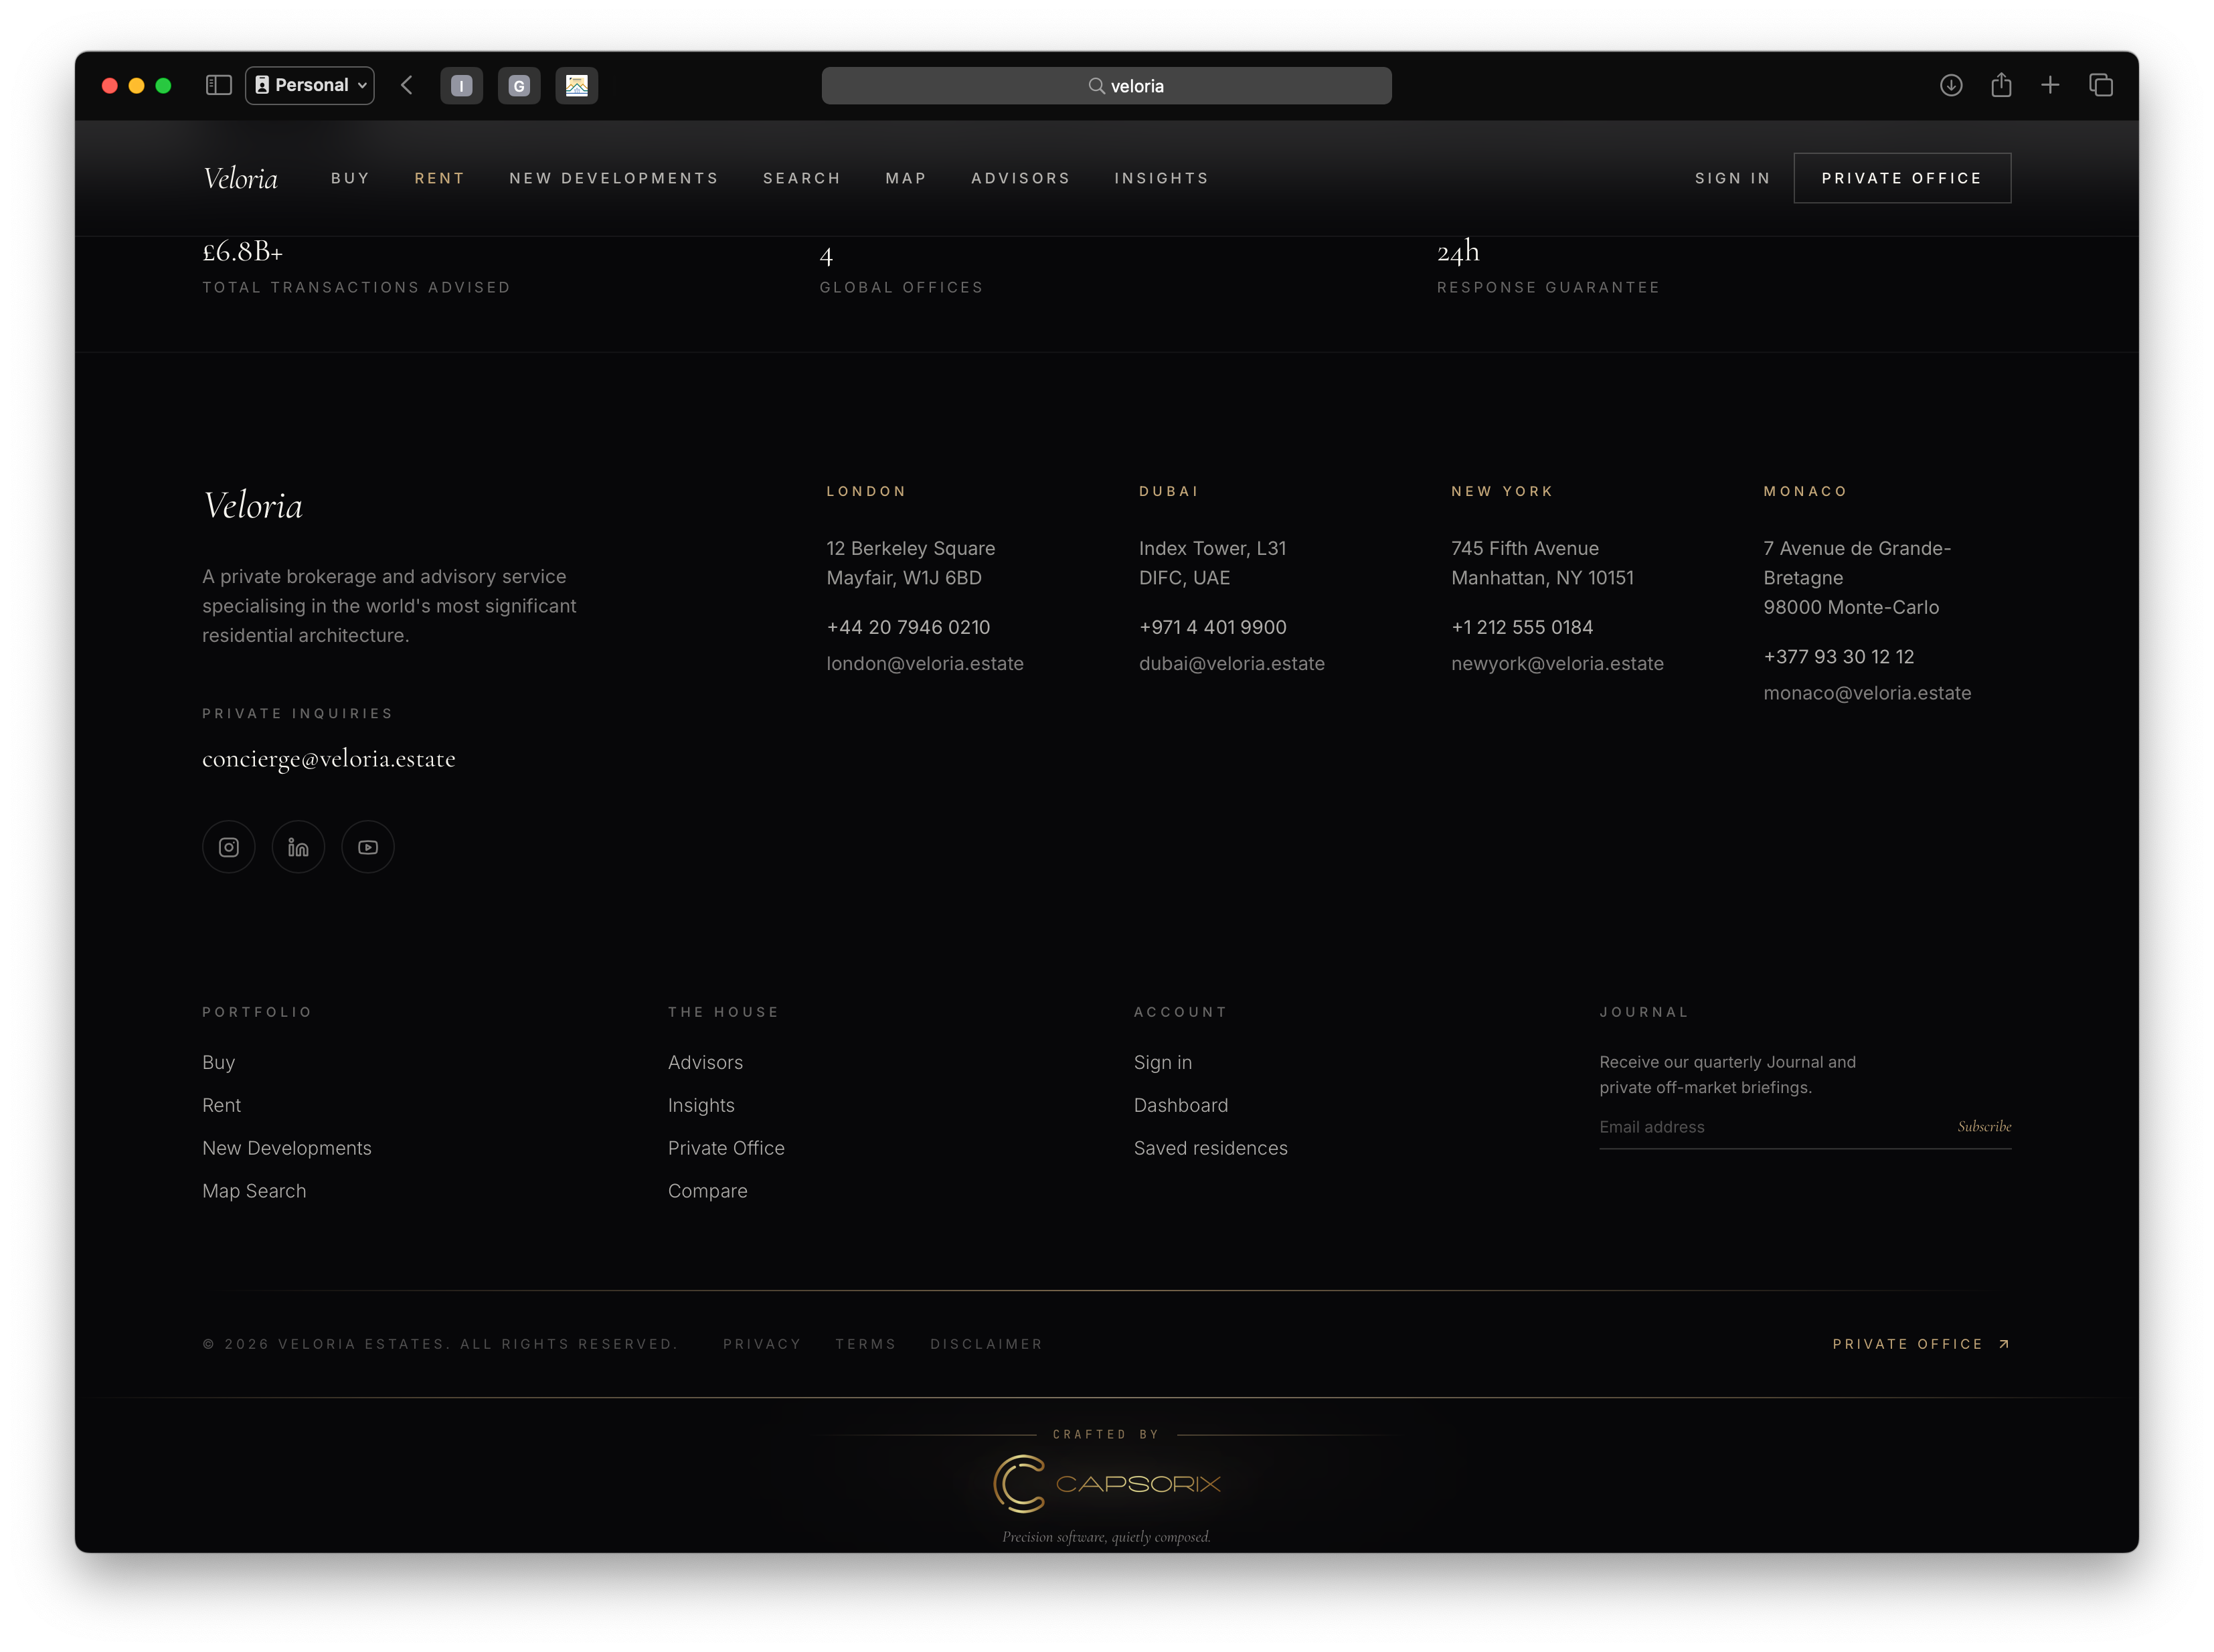The width and height of the screenshot is (2214, 1652).
Task: Open the Disclaimer link in footer
Action: 986,1344
